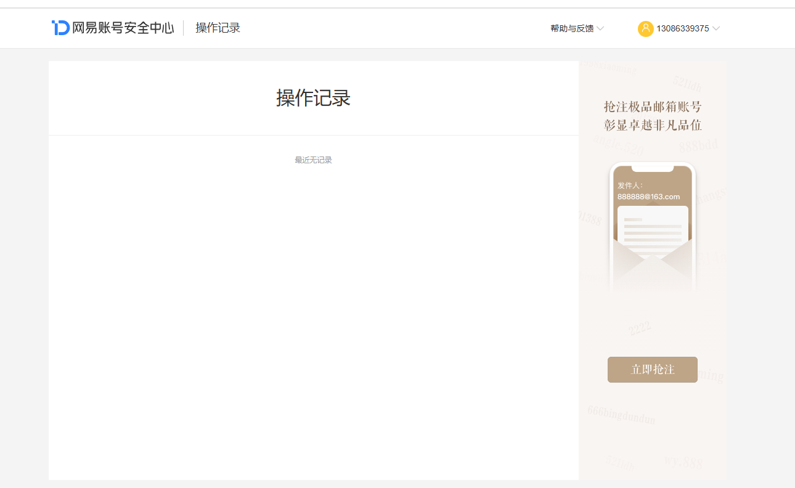Click the 操作记录 header label
This screenshot has width=795, height=488.
pos(218,28)
